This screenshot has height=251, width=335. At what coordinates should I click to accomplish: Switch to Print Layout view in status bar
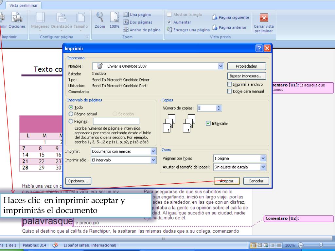pos(254,245)
